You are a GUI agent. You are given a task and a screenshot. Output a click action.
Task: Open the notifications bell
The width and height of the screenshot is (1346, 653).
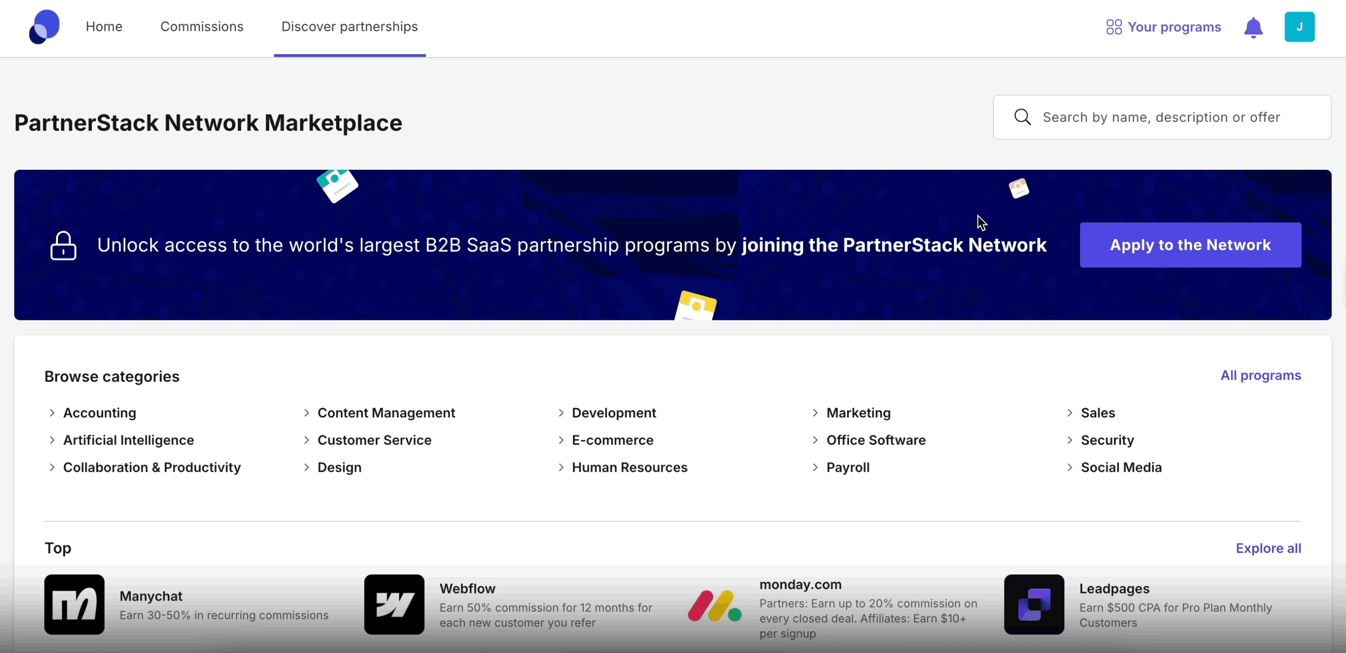tap(1253, 27)
